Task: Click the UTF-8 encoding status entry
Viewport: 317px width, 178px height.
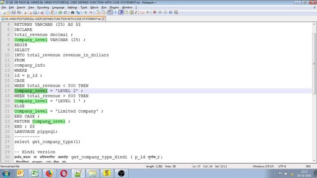Action: point(282,166)
